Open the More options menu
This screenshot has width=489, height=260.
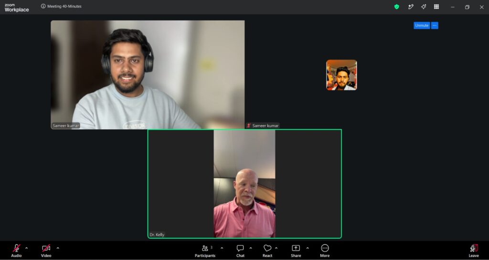coord(325,250)
